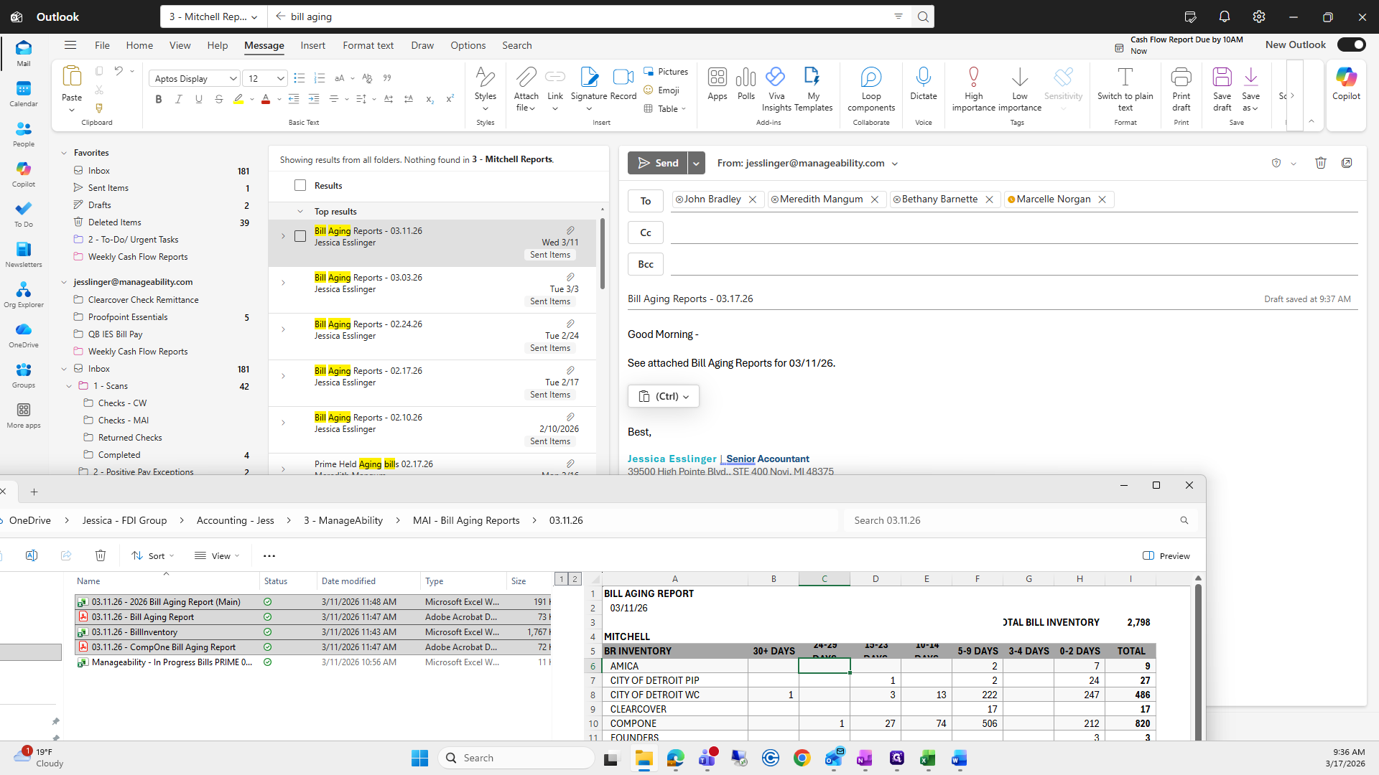Open the Format text tab
Image resolution: width=1379 pixels, height=775 pixels.
(x=368, y=45)
